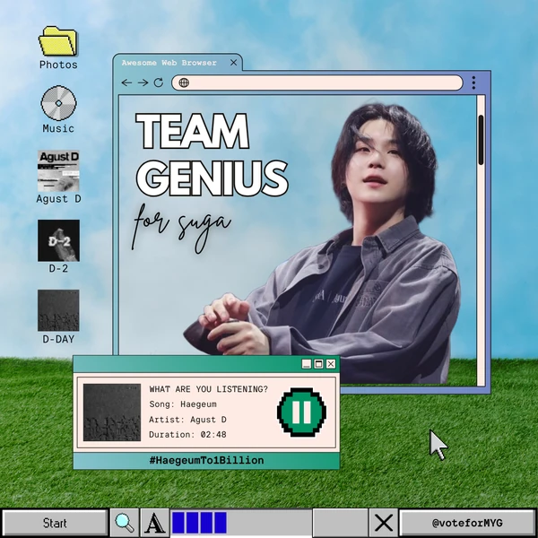Click the browser forward arrow

point(143,82)
